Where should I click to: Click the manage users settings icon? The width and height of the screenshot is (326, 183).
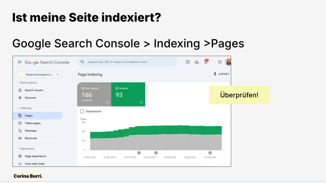(x=197, y=62)
